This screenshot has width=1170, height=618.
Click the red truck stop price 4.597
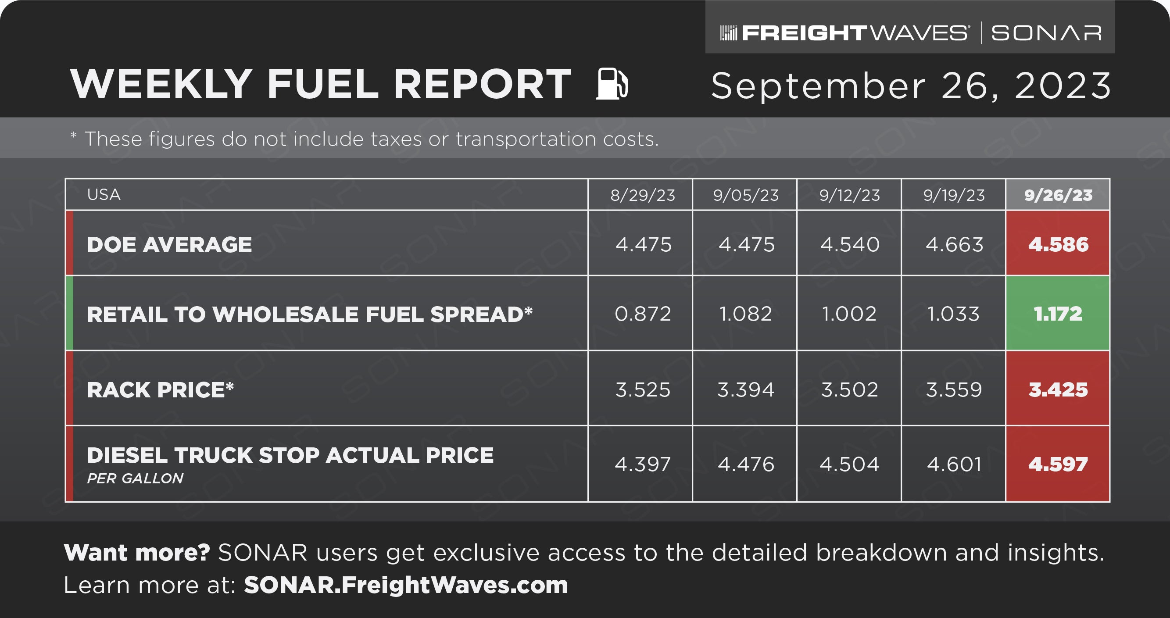pos(1058,464)
